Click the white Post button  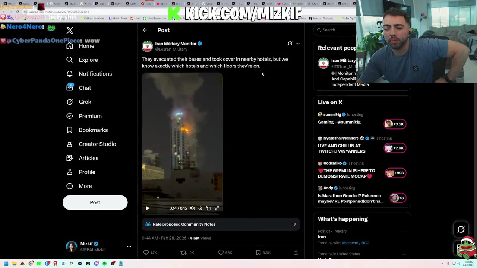(x=95, y=202)
